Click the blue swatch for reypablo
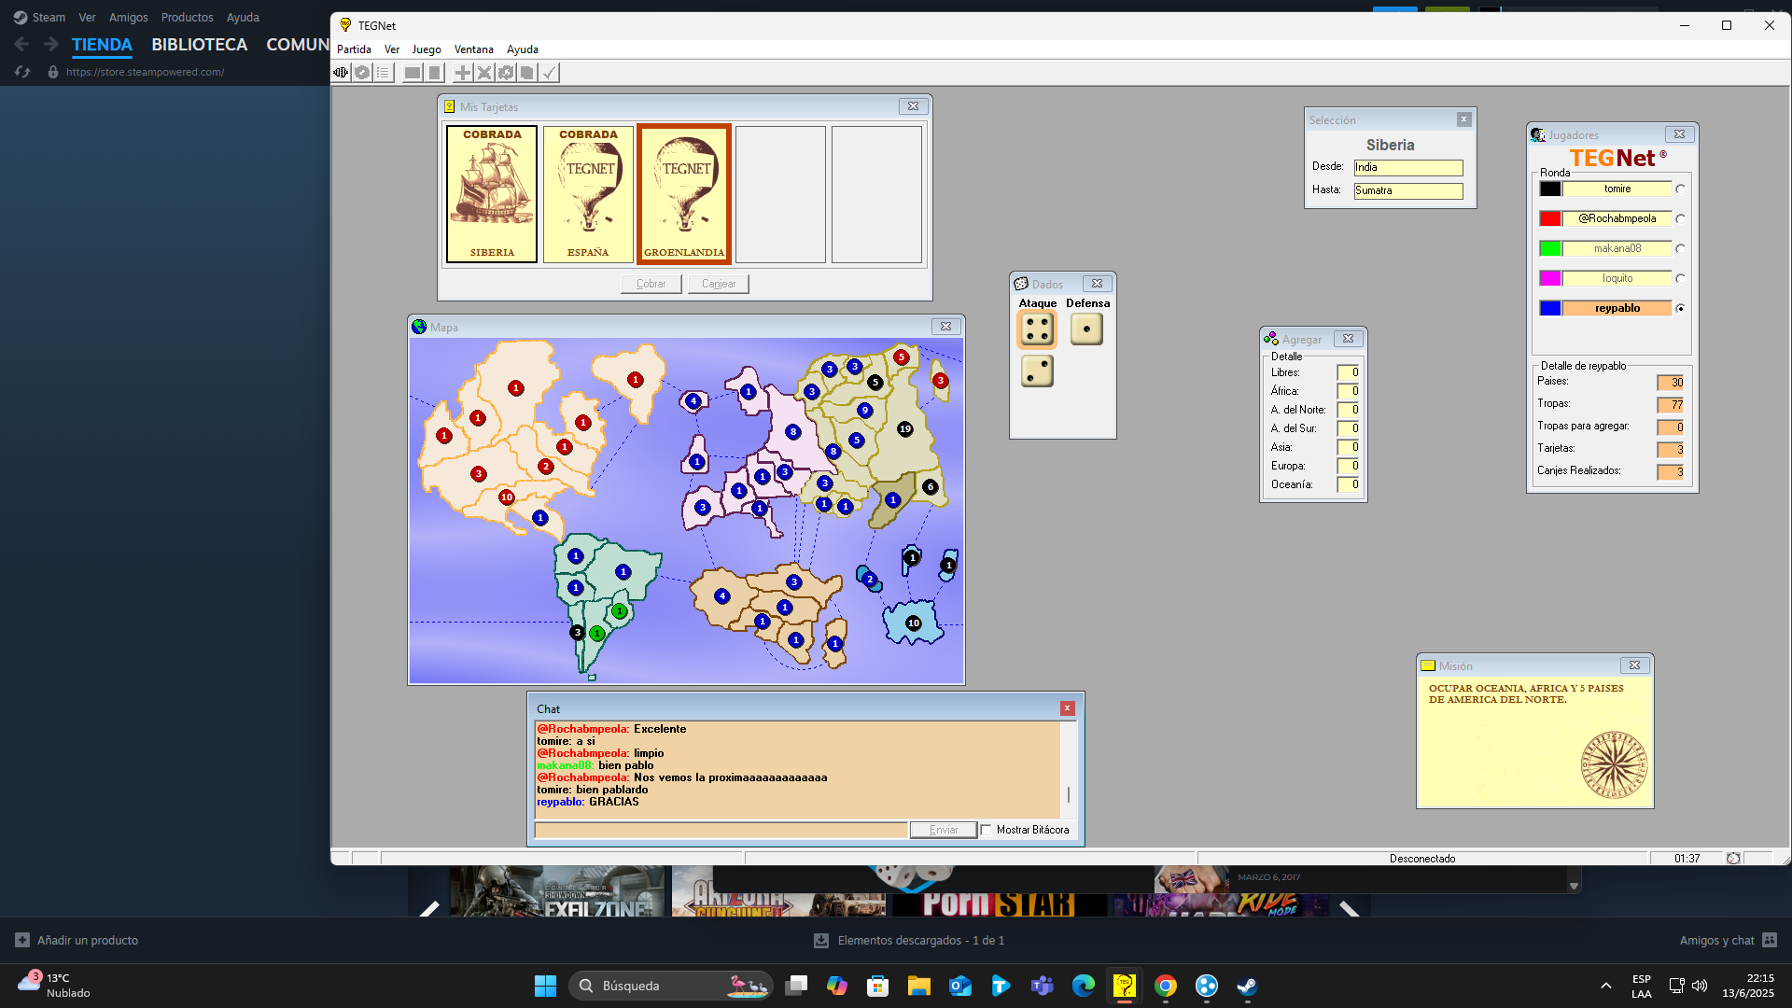 1550,309
